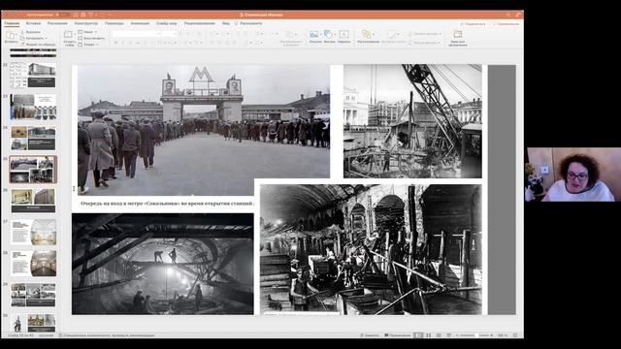This screenshot has width=621, height=349.
Task: Open the Переходы ribbon tab
Action: click(x=114, y=23)
